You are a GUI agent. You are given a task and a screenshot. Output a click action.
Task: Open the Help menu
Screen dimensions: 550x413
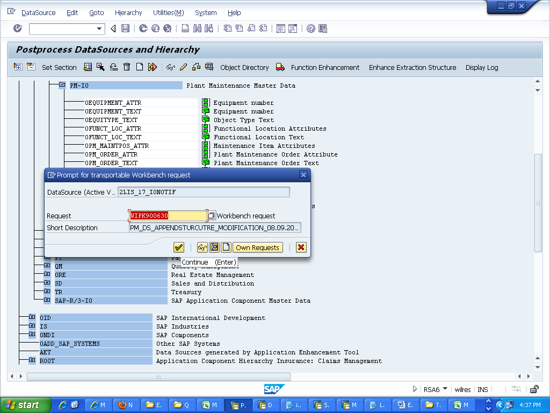[234, 13]
